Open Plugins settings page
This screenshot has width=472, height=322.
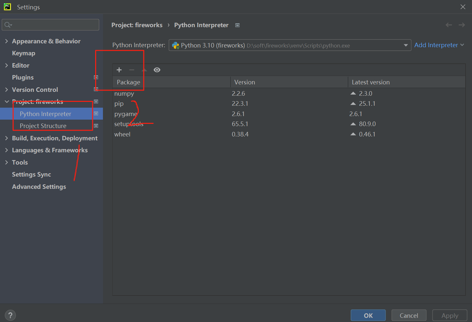[x=23, y=78]
